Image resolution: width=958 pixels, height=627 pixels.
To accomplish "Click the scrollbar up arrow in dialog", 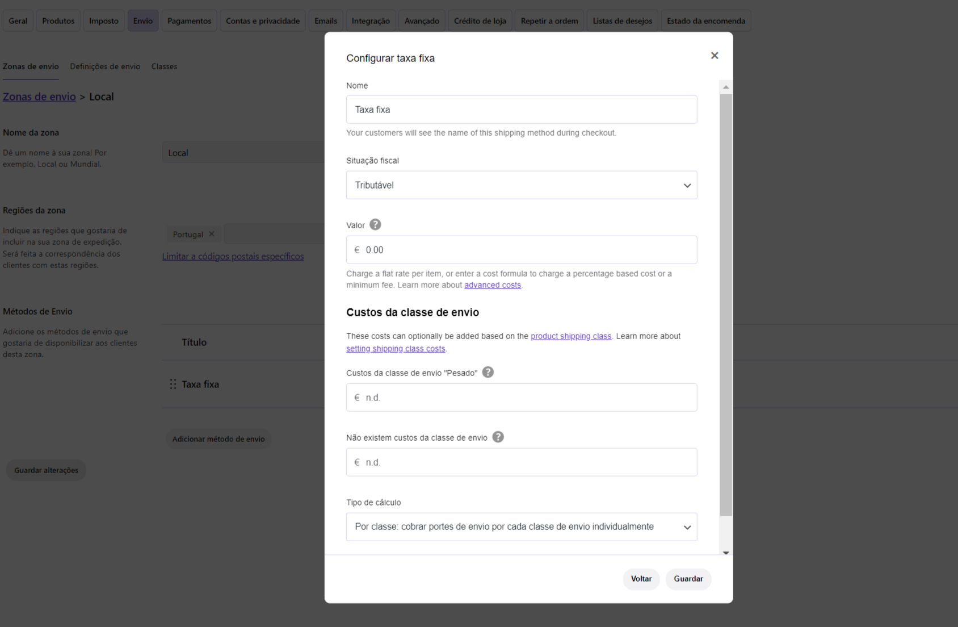I will coord(725,87).
